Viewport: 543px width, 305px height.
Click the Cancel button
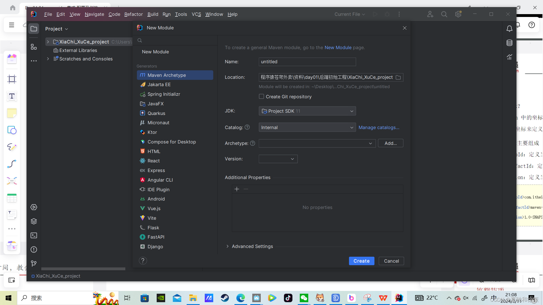(x=391, y=261)
